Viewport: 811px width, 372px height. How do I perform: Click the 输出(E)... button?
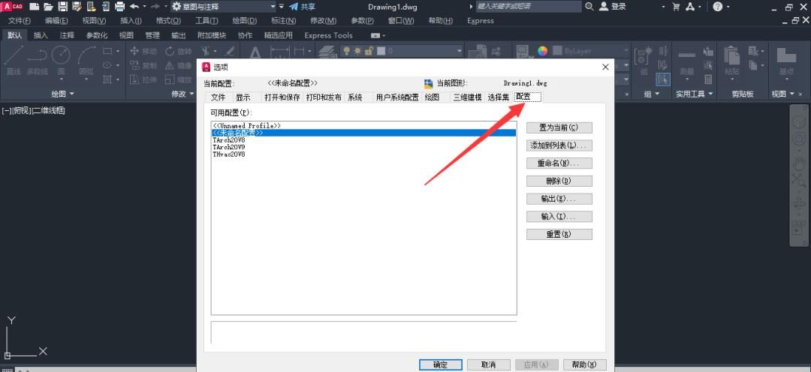click(559, 199)
